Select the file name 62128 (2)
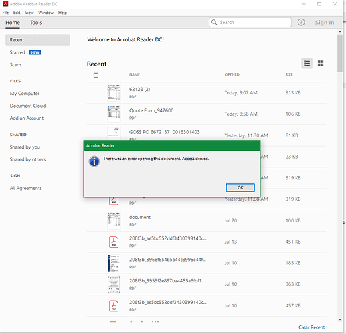 pos(139,89)
